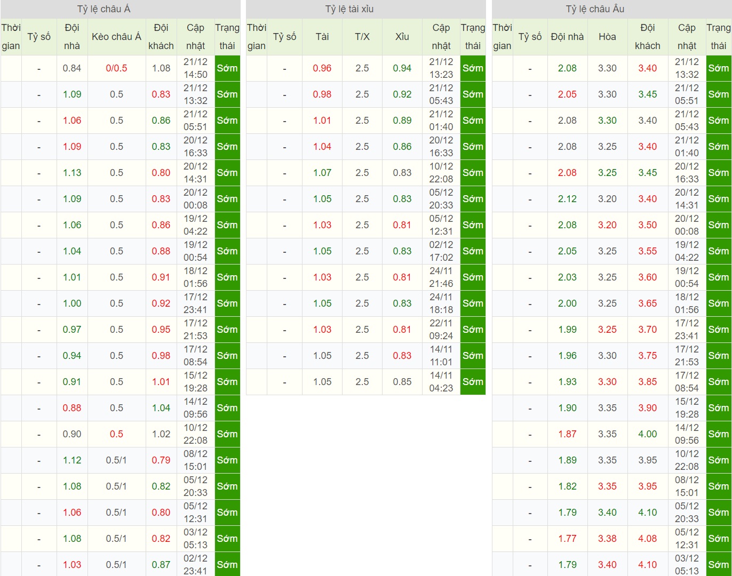Click Xỉu odds '0.89' in the tài xỉu table
Viewport: 732px width, 576px height.
[402, 121]
